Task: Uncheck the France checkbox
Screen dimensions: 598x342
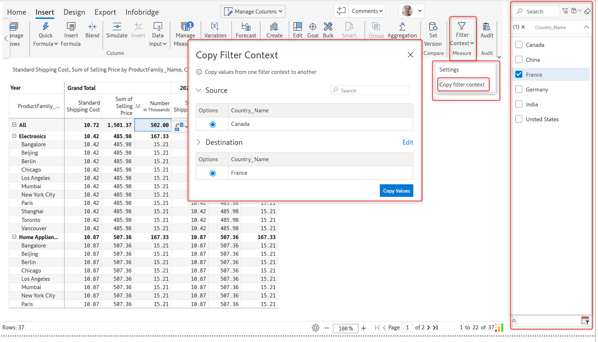Action: coord(519,74)
